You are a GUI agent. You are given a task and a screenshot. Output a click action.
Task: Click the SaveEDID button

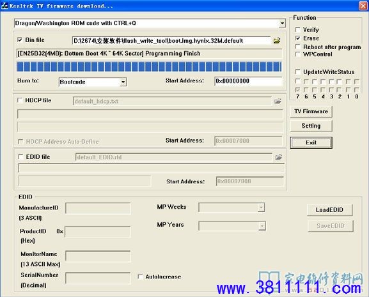tap(331, 226)
